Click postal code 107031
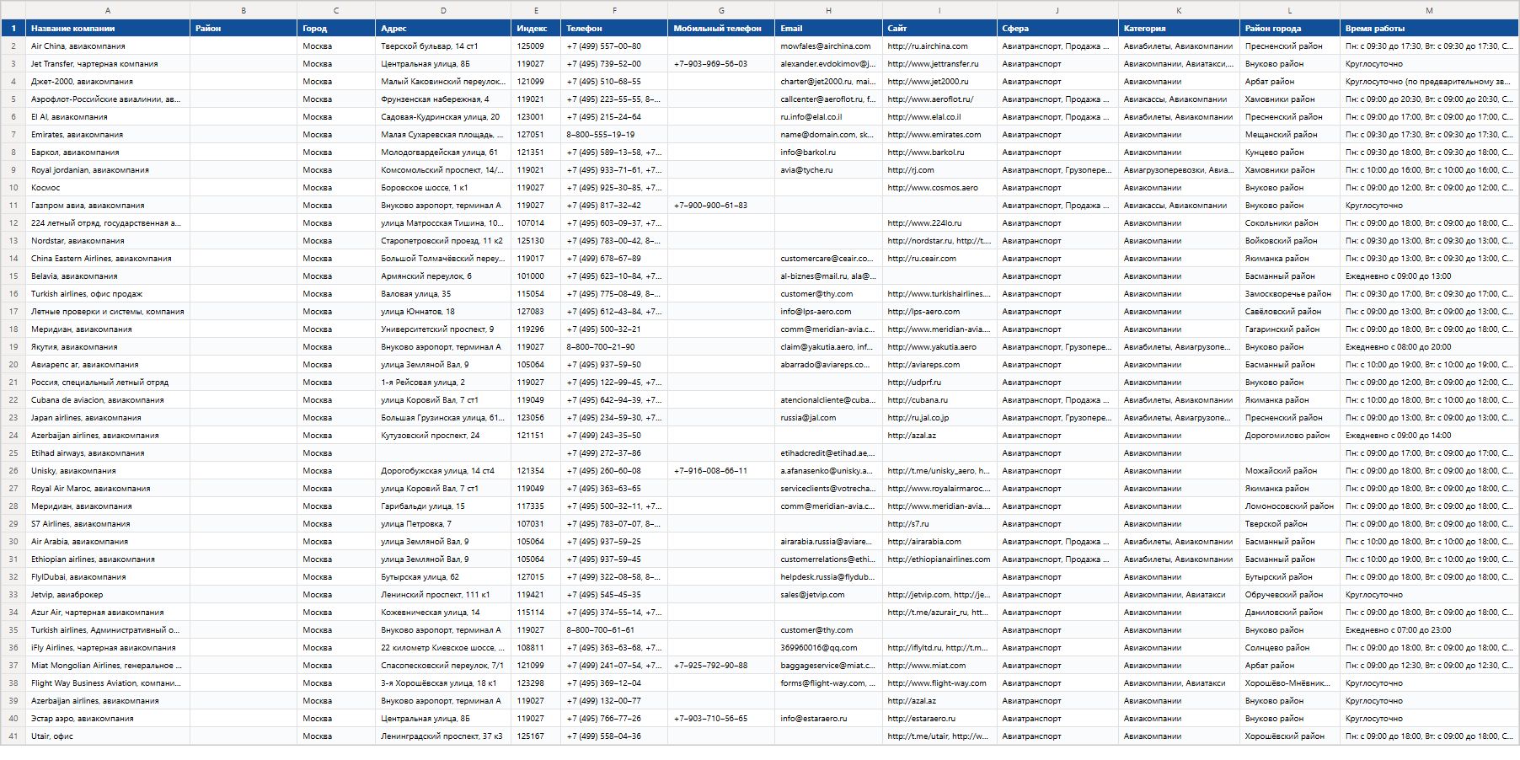Screen dimensions: 1520x760 click(536, 524)
